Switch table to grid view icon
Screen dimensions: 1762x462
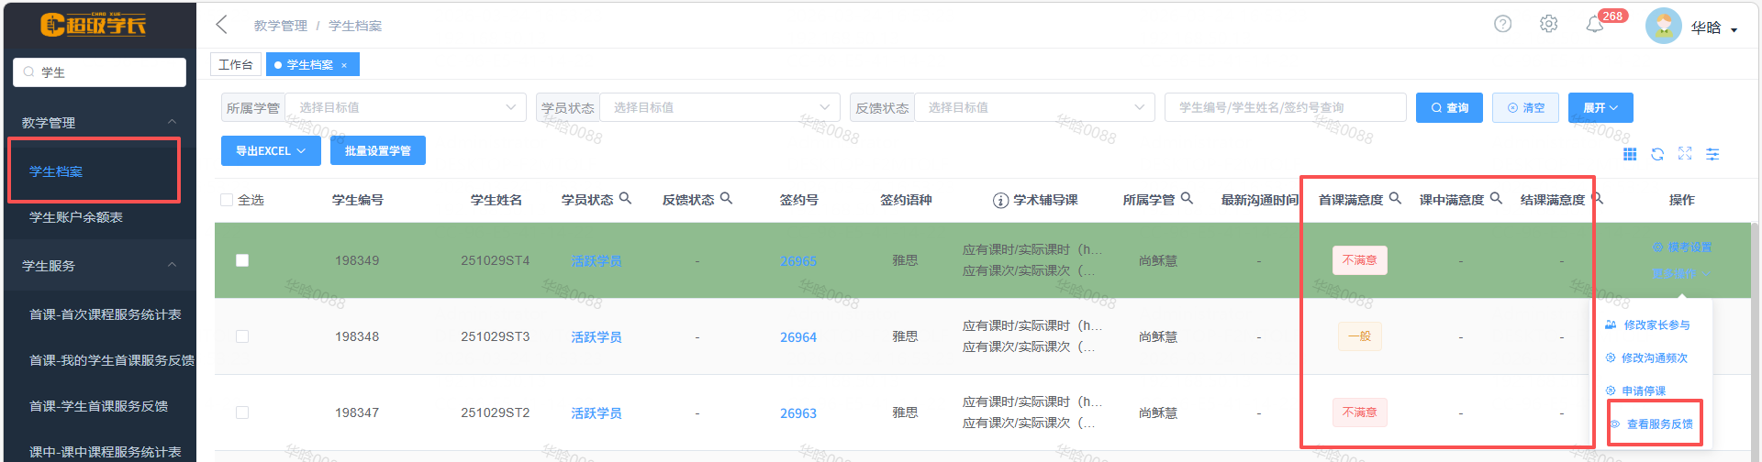(1630, 154)
